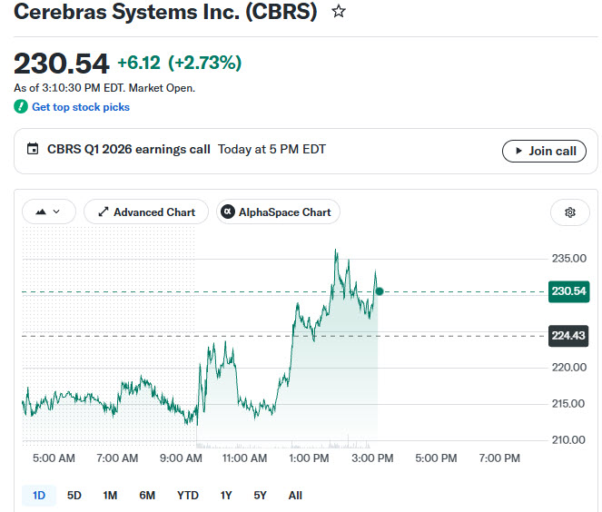Click the 210.00 y-axis label
Viewport: 602px width, 512px height.
tap(568, 440)
